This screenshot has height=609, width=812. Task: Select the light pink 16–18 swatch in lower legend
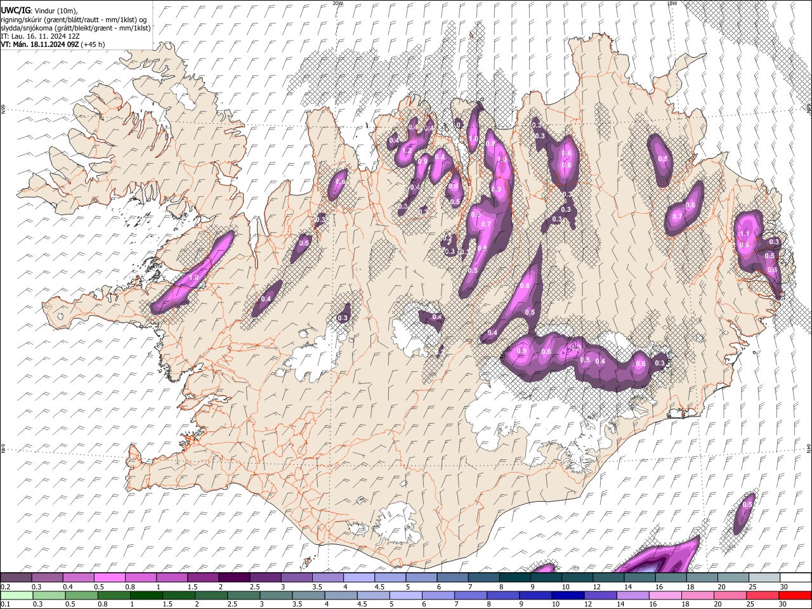click(x=665, y=595)
